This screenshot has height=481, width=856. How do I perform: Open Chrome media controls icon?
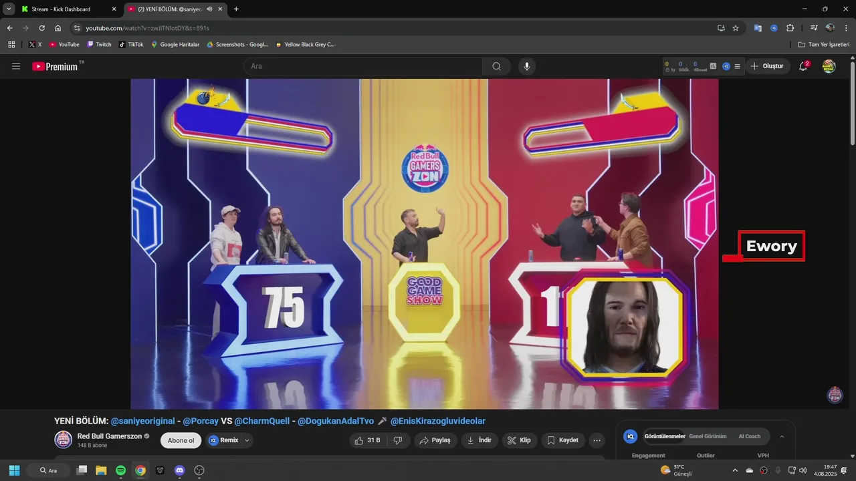(814, 28)
